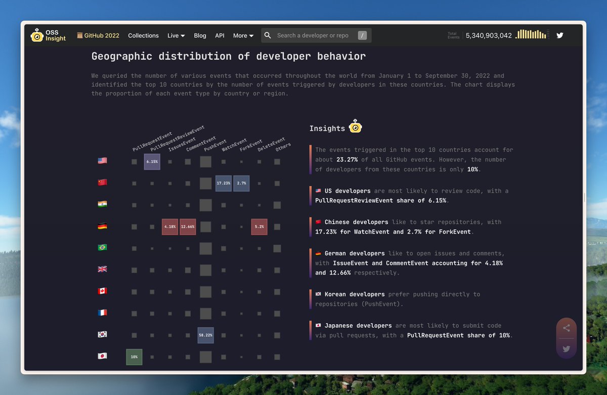Screen dimensions: 607x395
Task: Click the US flag in the chart
Action: (102, 161)
